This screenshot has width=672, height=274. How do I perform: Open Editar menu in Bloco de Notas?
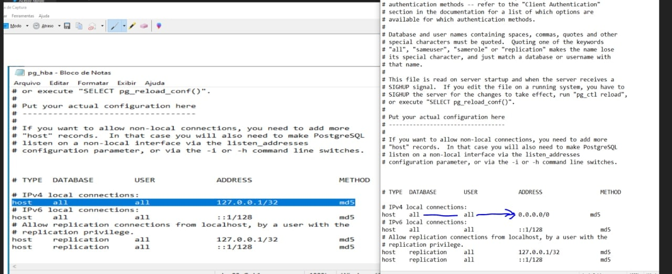click(x=59, y=83)
